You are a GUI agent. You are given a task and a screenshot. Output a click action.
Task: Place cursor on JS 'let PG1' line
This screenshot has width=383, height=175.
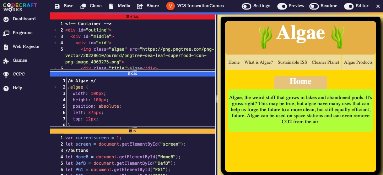(x=118, y=170)
